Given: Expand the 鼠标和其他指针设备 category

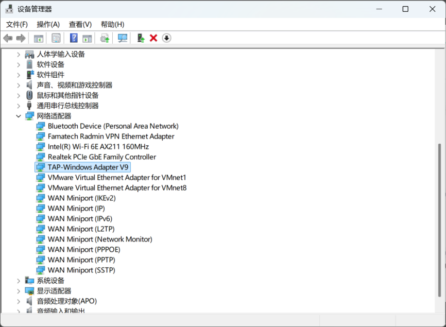Looking at the screenshot, I should pyautogui.click(x=19, y=96).
